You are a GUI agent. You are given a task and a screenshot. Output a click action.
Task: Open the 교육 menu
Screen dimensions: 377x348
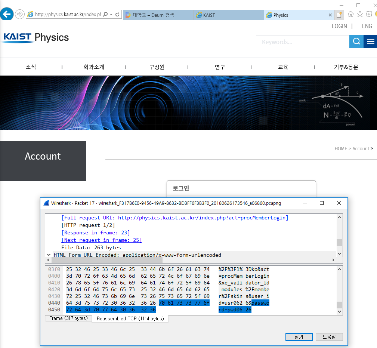click(x=283, y=67)
